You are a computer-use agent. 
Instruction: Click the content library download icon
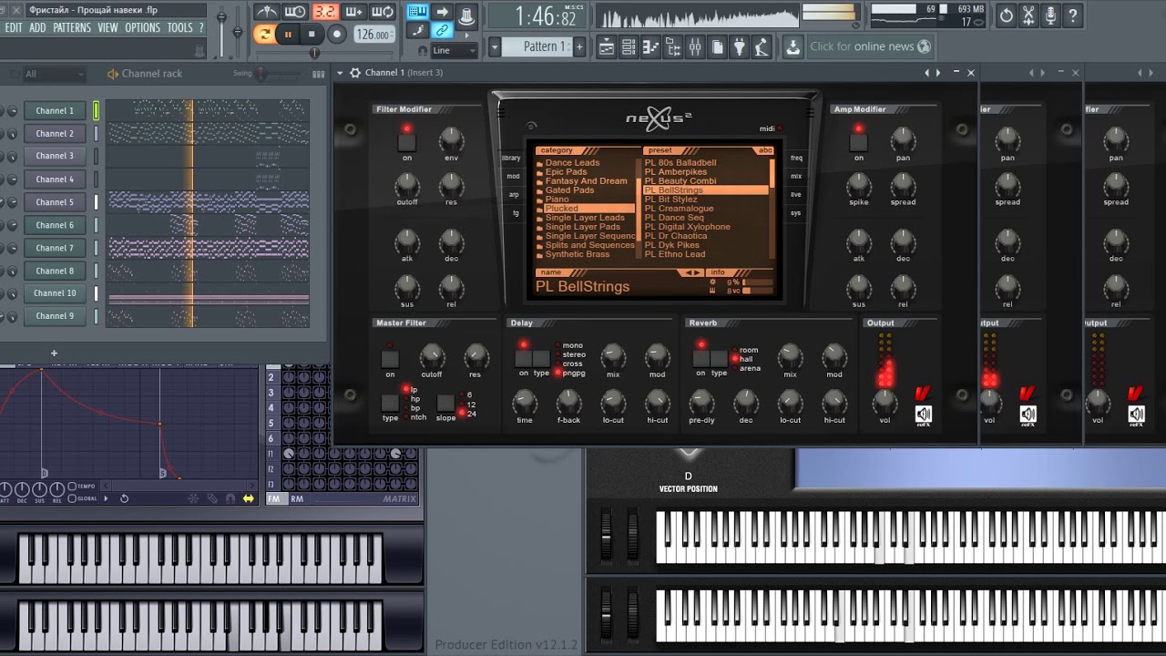pyautogui.click(x=793, y=46)
